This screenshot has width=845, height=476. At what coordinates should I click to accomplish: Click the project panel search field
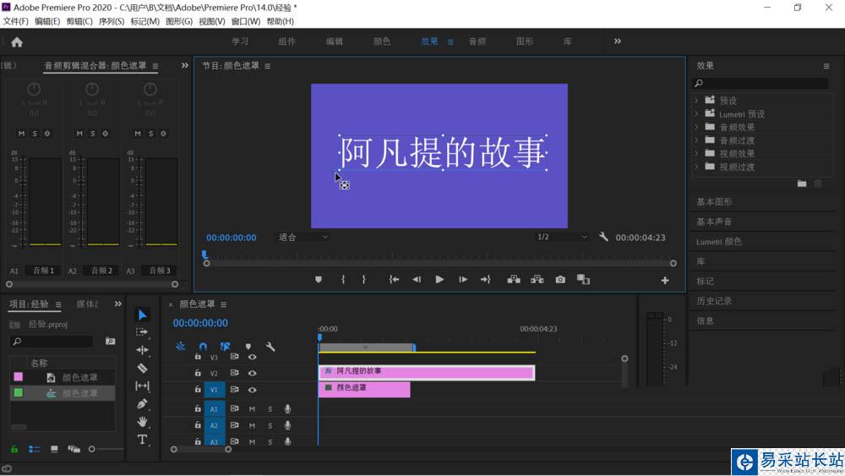pos(52,342)
